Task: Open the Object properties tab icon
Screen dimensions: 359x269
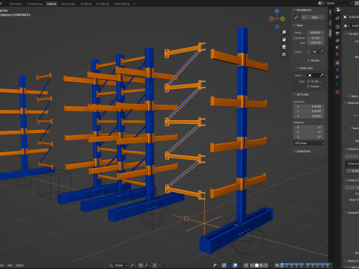Action: (x=337, y=63)
